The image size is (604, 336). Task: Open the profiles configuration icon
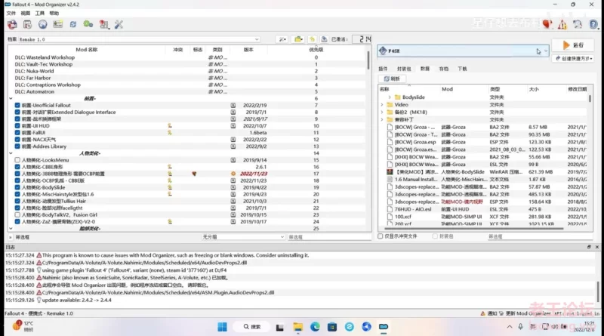tap(58, 25)
